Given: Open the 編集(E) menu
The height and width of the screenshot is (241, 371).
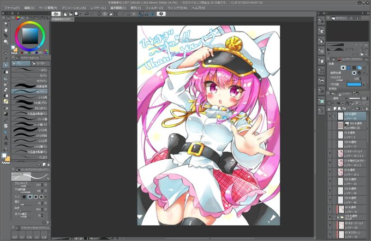Looking at the screenshot, I should [x=29, y=8].
